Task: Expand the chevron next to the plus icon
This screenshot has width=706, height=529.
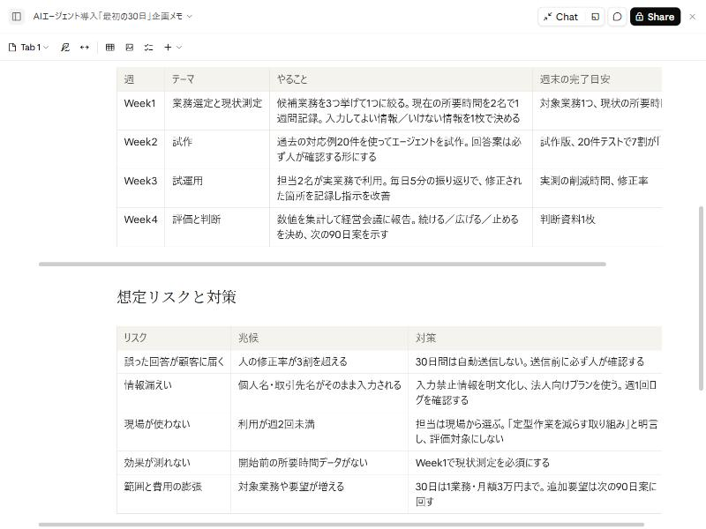Action: [179, 48]
